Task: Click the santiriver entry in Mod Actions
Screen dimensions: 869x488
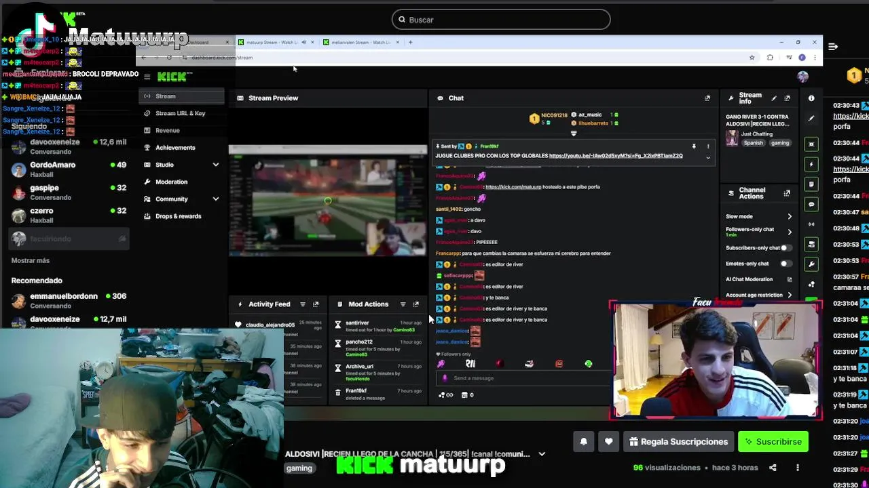Action: tap(379, 326)
